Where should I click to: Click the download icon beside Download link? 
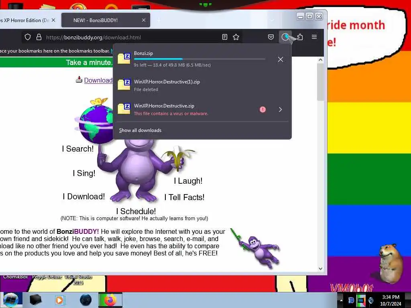pyautogui.click(x=79, y=80)
